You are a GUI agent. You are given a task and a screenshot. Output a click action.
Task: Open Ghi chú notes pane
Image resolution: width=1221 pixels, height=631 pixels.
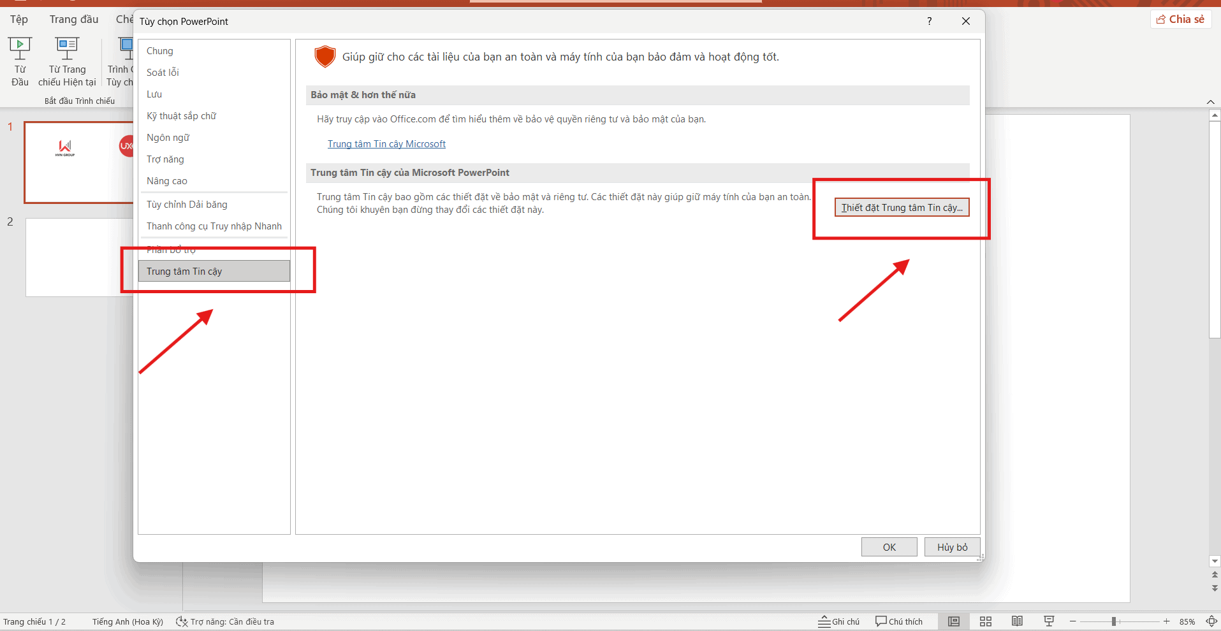tap(839, 621)
